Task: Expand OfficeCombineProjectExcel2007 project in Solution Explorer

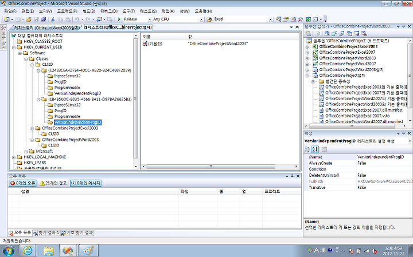Action: coord(307,53)
